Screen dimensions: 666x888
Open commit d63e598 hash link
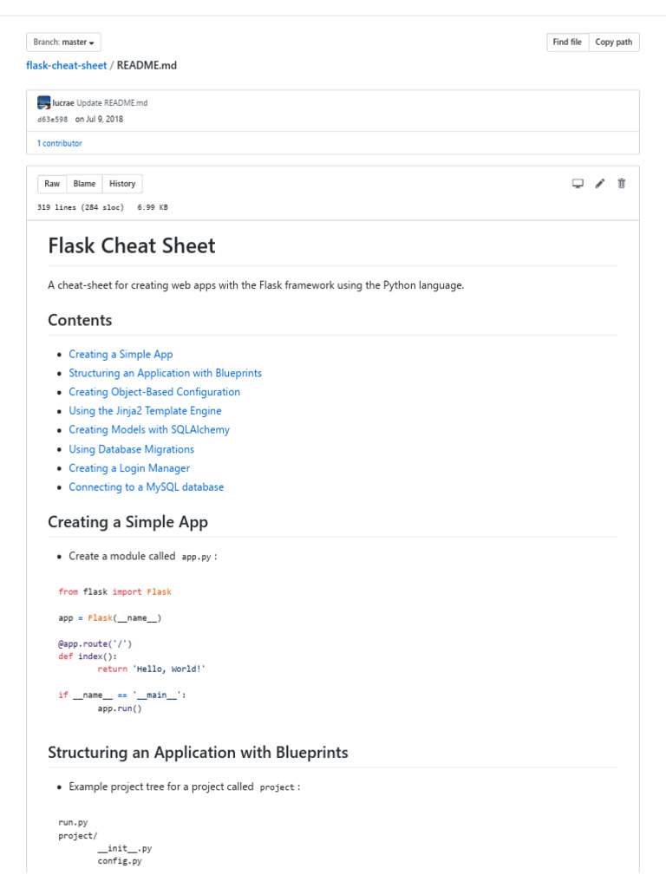coord(53,120)
